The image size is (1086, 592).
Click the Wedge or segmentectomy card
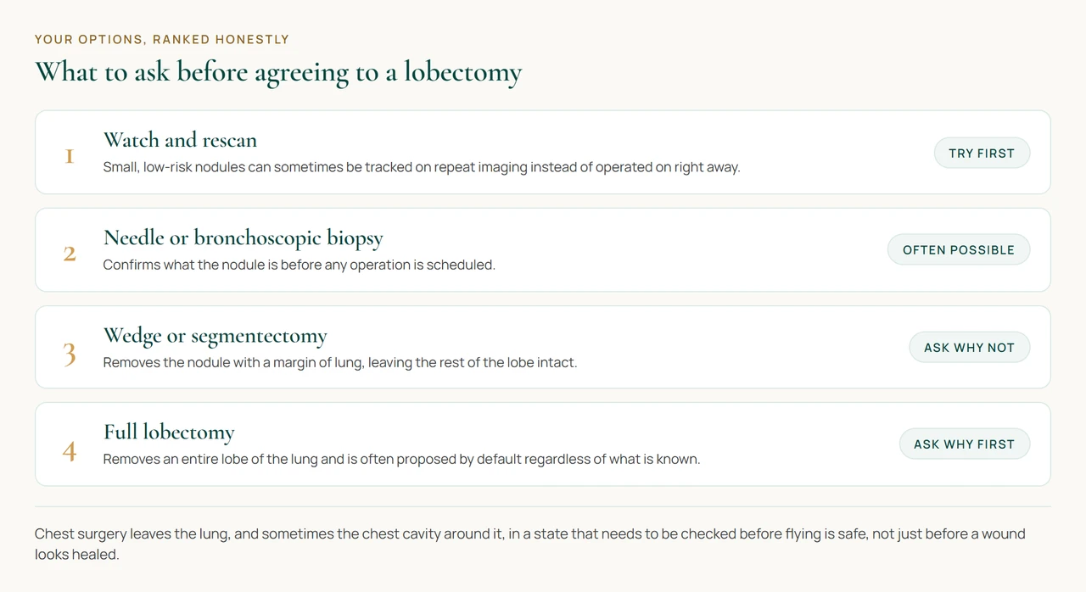(543, 347)
